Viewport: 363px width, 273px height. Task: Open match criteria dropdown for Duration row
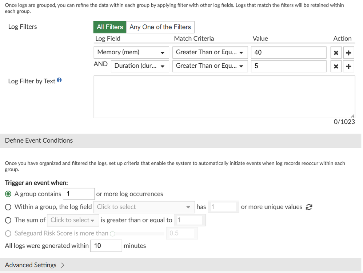pos(210,66)
